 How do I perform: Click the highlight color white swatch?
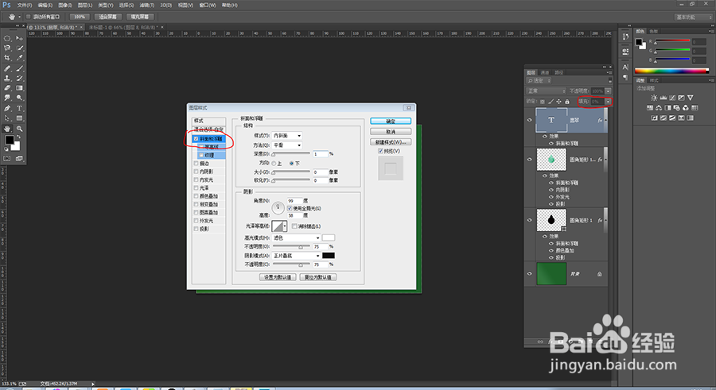click(329, 237)
